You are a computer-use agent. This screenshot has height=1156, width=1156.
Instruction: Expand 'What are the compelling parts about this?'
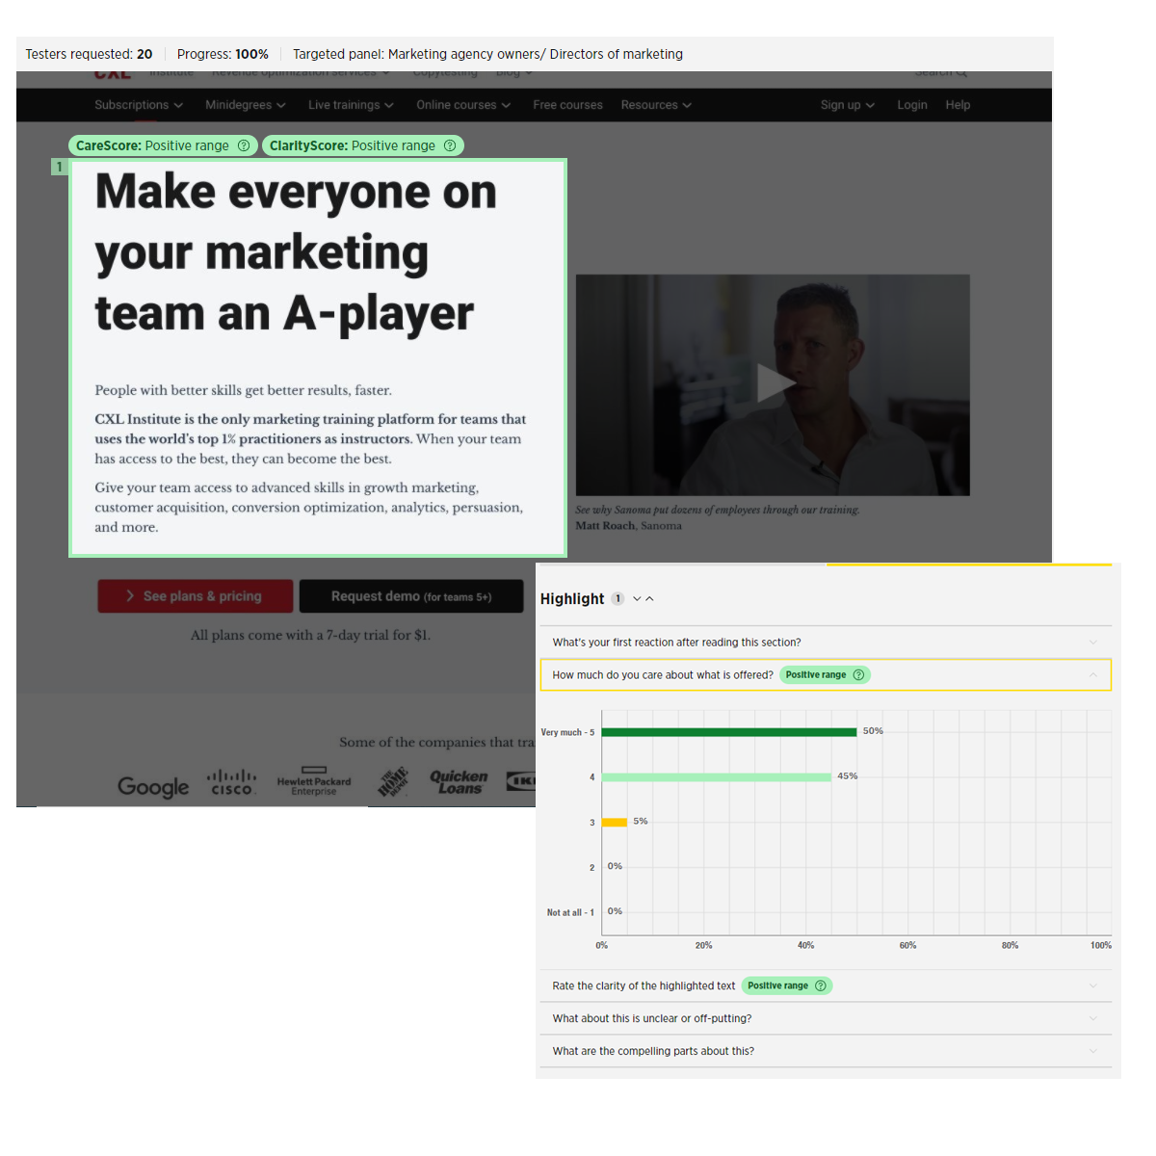pos(1093,1051)
